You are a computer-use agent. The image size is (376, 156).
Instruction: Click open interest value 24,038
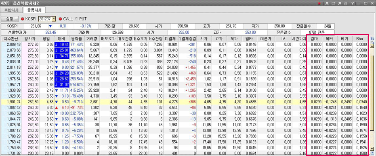click(171, 67)
